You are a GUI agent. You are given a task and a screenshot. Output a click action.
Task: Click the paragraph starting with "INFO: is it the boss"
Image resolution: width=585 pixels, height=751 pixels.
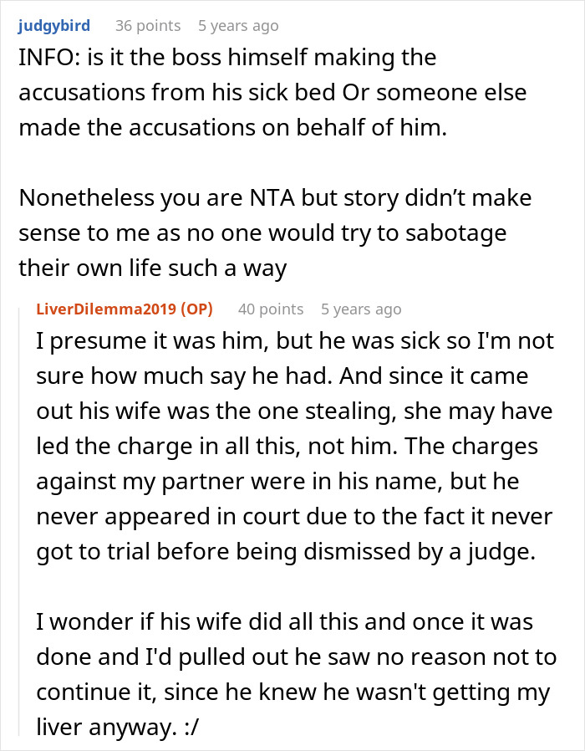click(x=272, y=92)
